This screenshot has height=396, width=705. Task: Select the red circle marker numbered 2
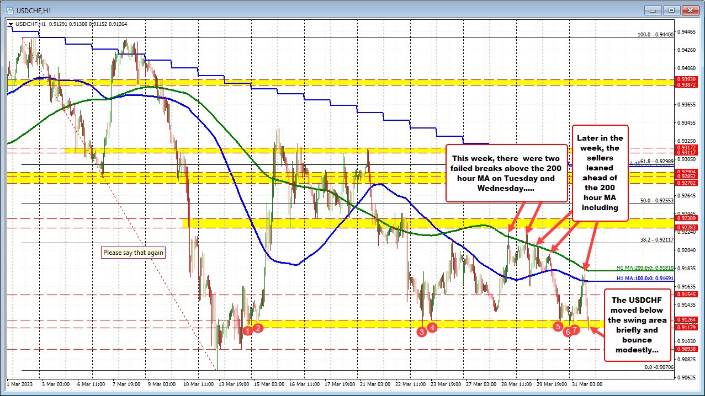click(x=258, y=328)
